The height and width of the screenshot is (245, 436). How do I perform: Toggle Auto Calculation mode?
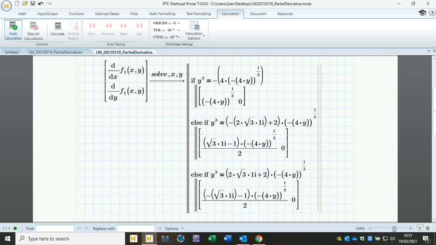pos(13,30)
